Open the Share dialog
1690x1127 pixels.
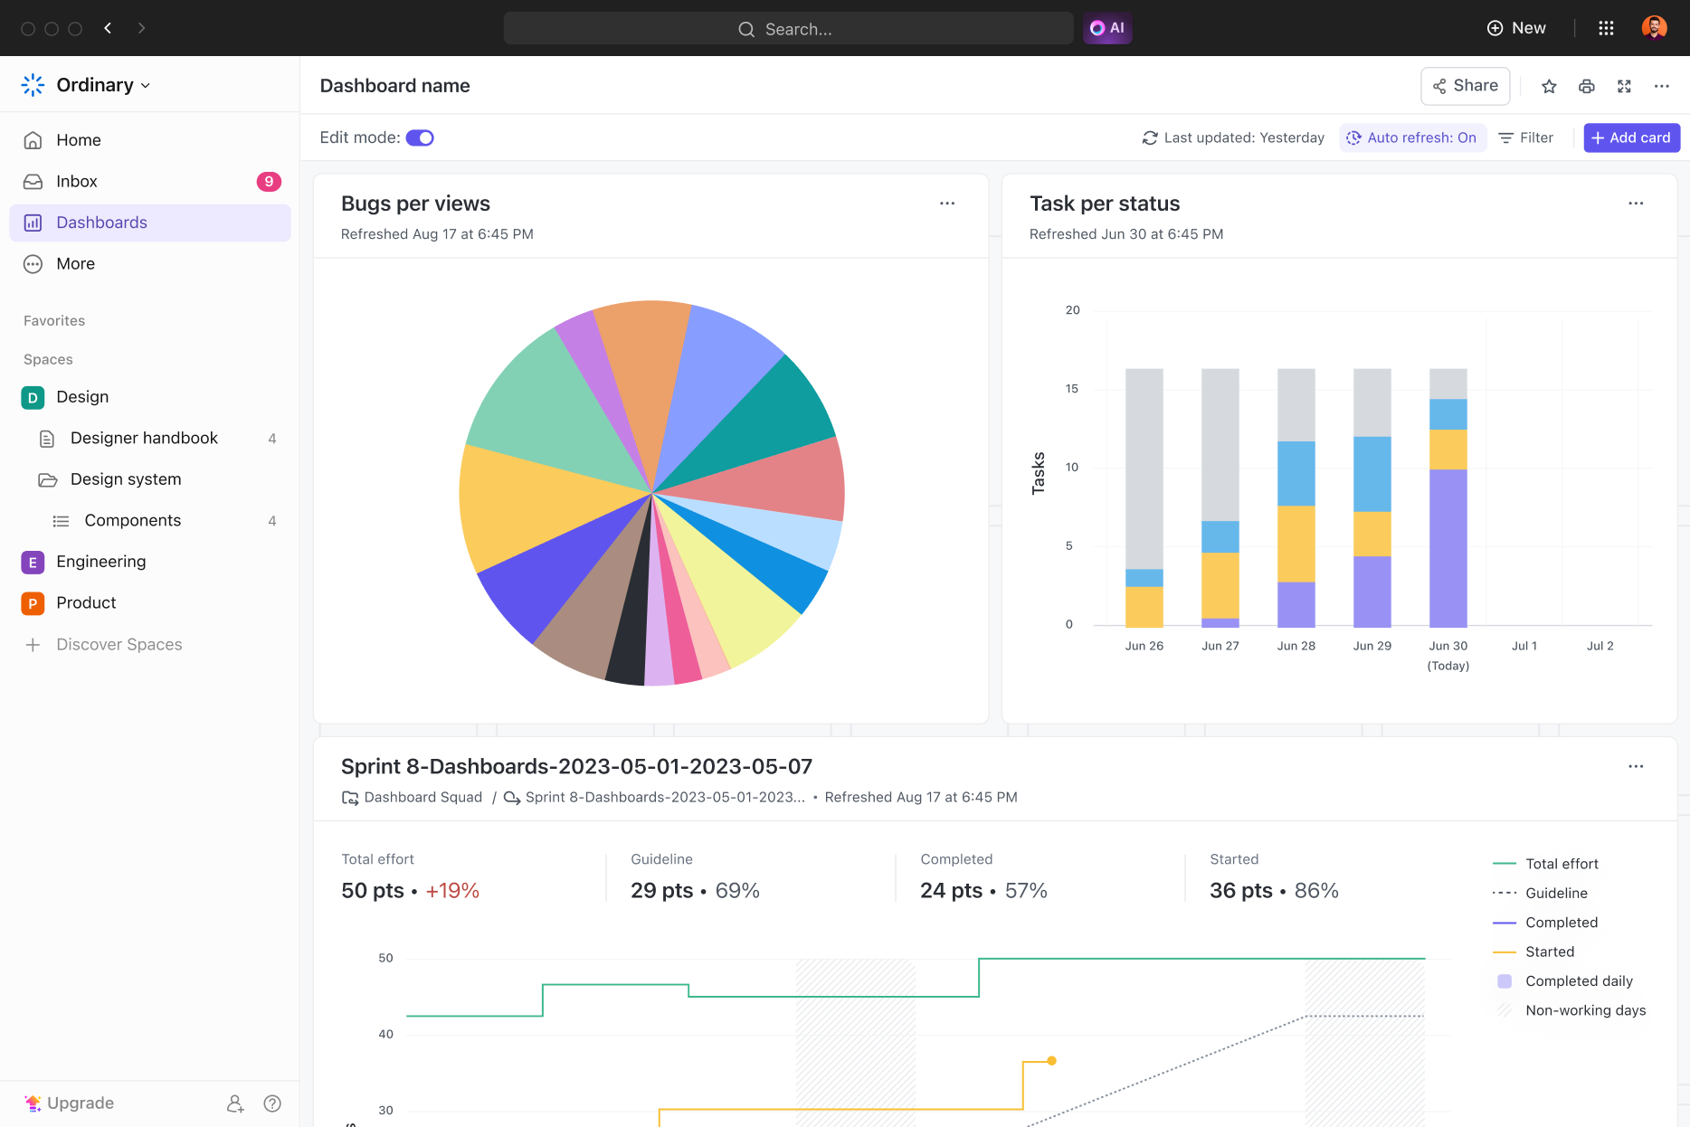[1465, 86]
